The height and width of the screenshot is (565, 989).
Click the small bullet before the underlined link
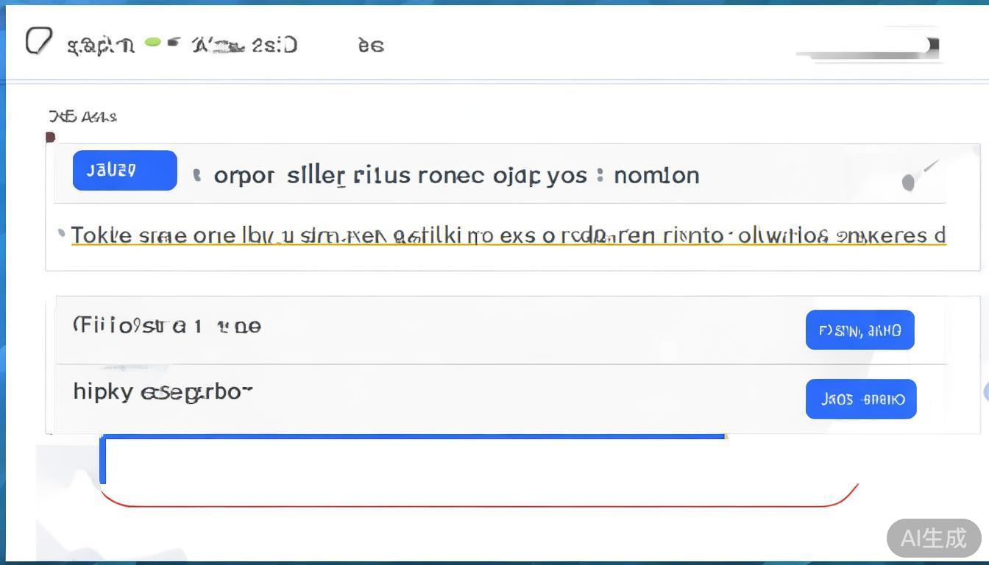click(x=61, y=234)
